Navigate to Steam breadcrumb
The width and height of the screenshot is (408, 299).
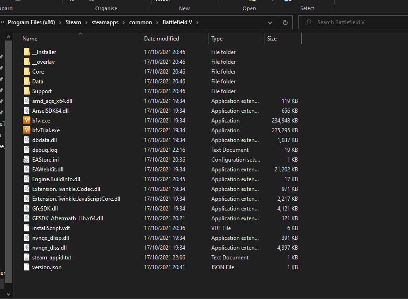73,22
